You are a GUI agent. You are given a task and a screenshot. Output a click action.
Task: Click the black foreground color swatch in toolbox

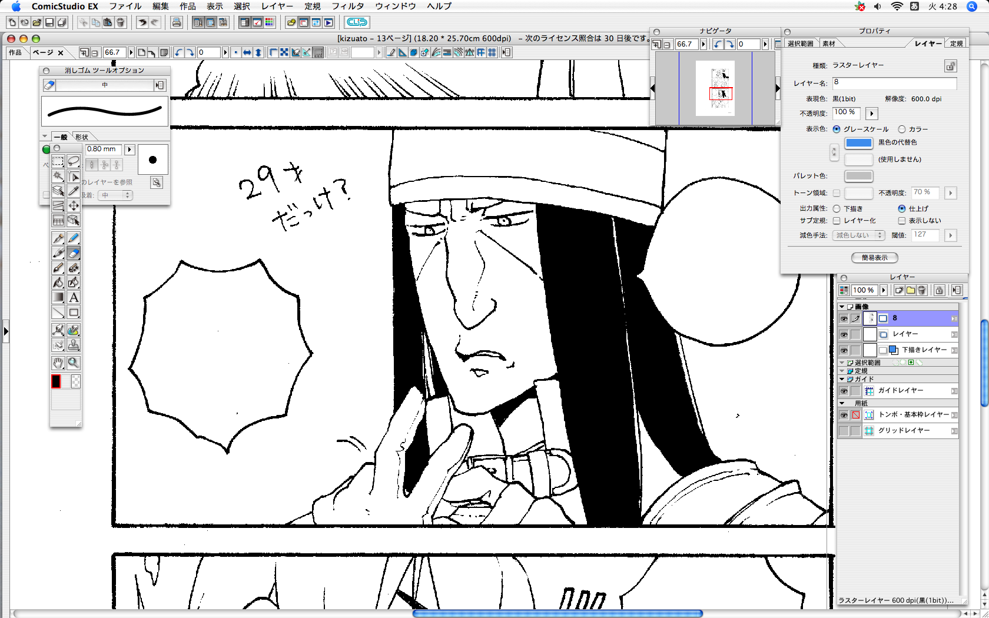point(56,381)
